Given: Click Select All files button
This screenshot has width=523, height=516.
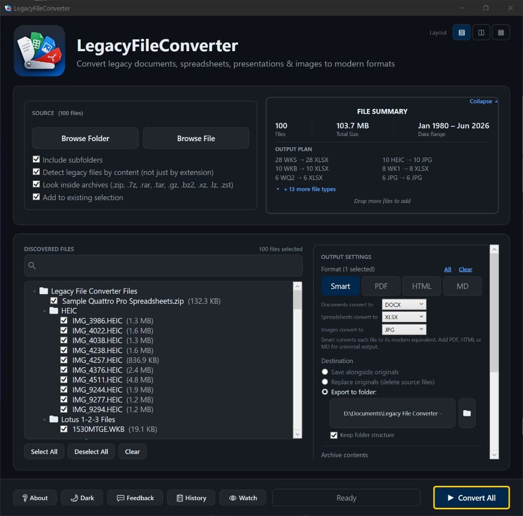Looking at the screenshot, I should (x=44, y=452).
